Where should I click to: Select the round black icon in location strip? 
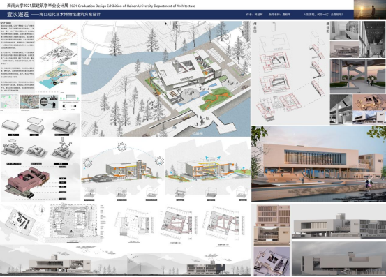pyautogui.click(x=44, y=101)
